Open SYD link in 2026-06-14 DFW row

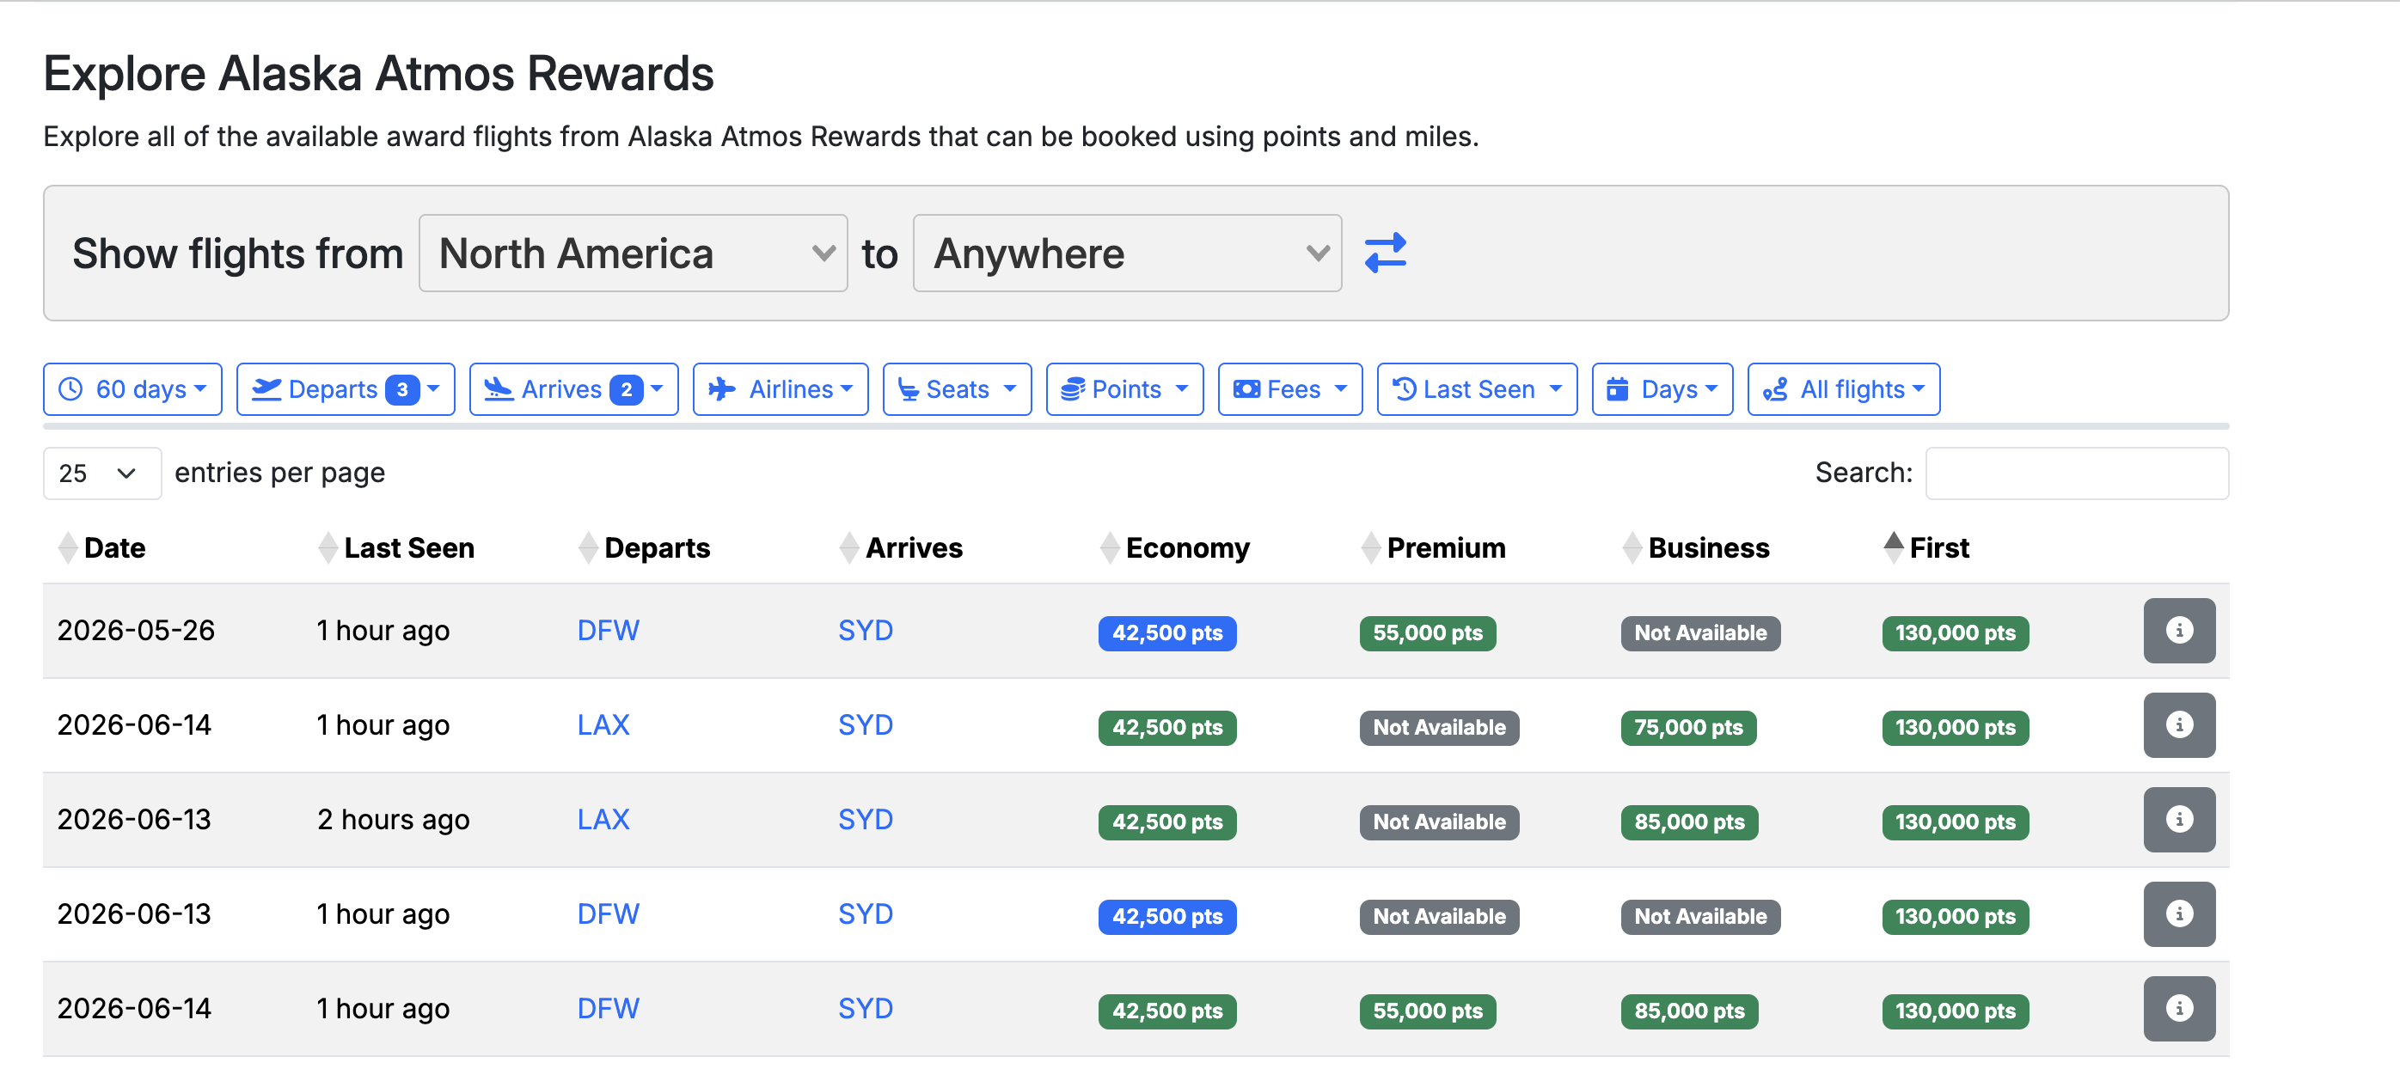point(866,1009)
